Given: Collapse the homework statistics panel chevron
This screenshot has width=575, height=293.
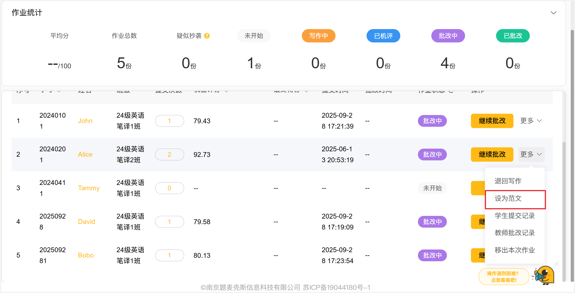Looking at the screenshot, I should point(553,13).
